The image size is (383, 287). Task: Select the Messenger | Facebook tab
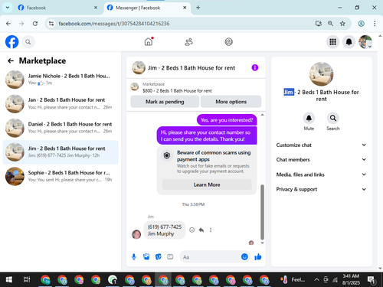[x=147, y=8]
